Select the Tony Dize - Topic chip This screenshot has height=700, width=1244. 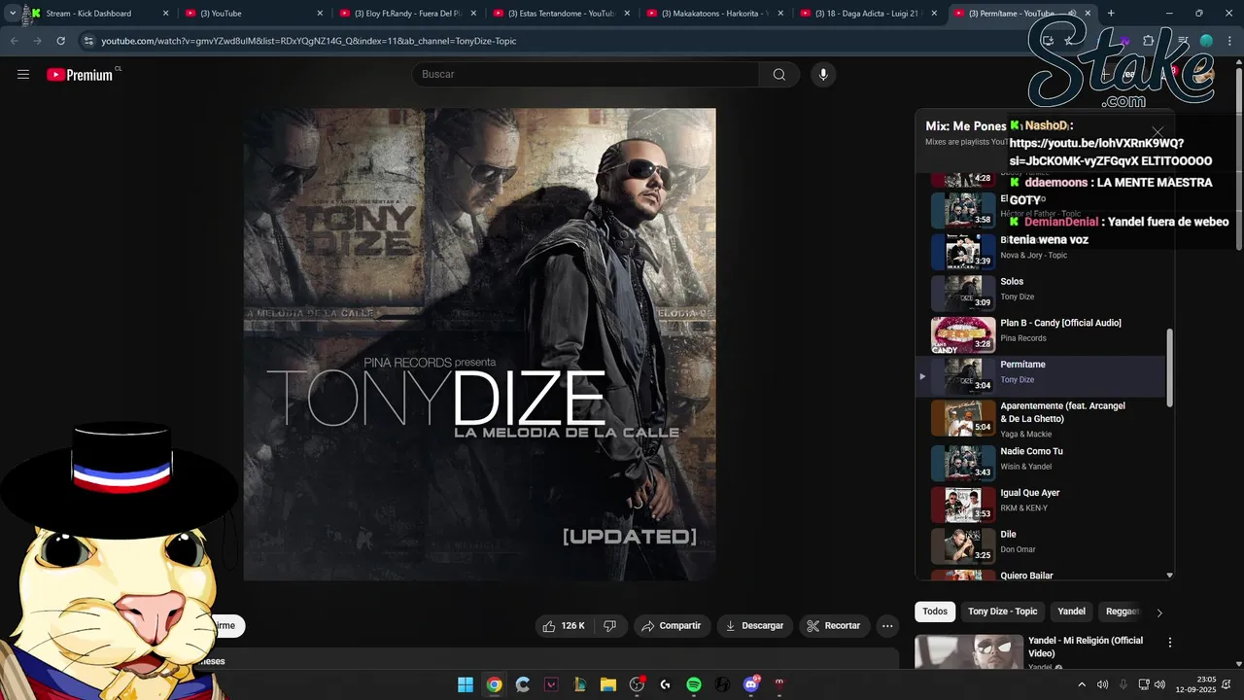click(1003, 612)
